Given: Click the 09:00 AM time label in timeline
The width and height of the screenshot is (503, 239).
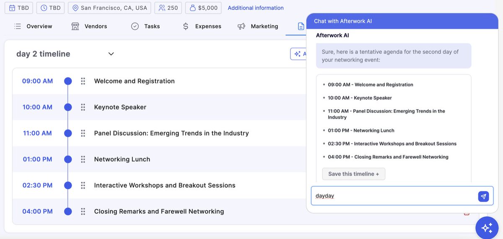Looking at the screenshot, I should (37, 81).
